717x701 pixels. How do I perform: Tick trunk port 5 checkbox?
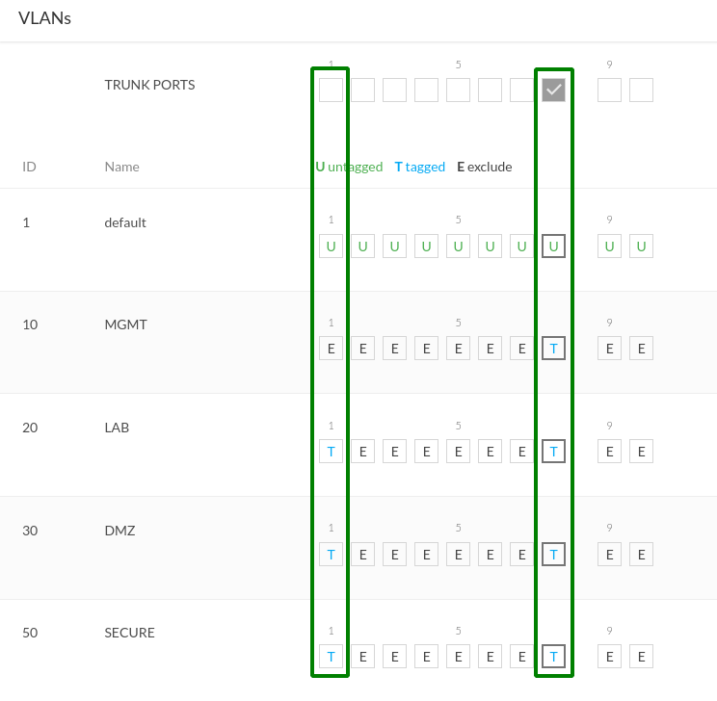pyautogui.click(x=458, y=90)
